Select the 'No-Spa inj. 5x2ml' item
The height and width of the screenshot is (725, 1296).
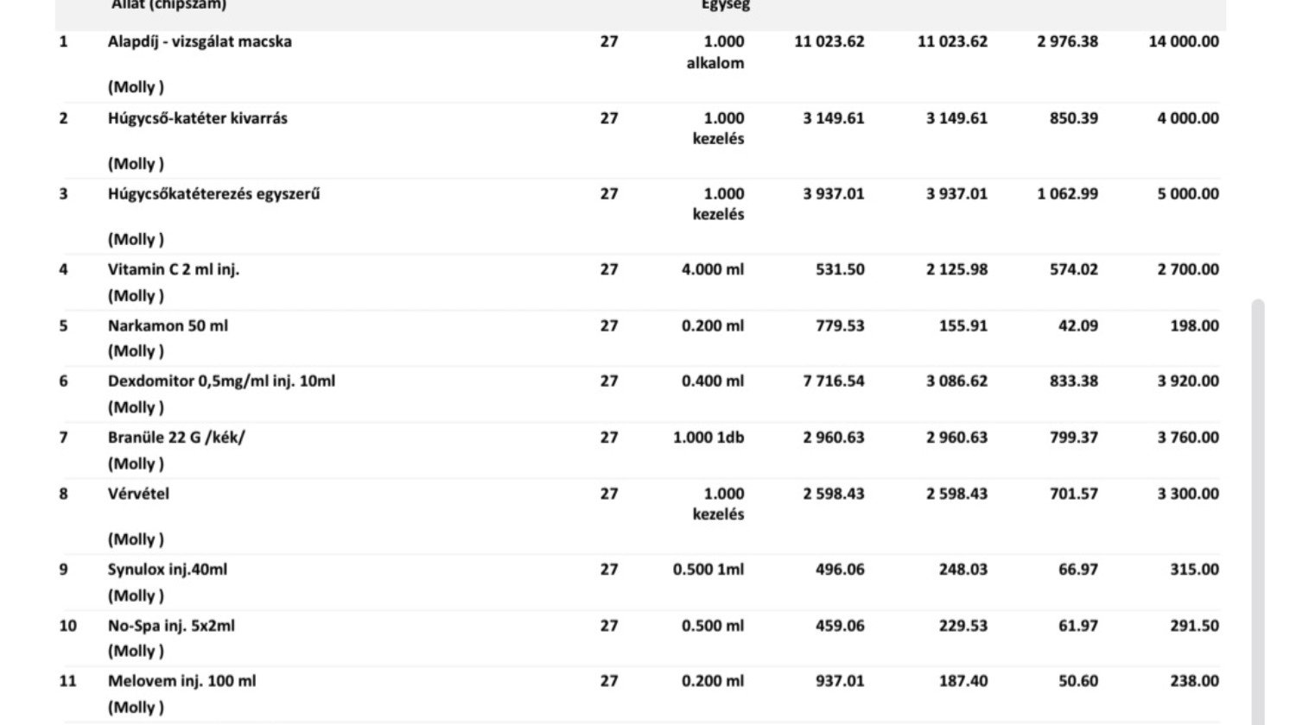171,626
